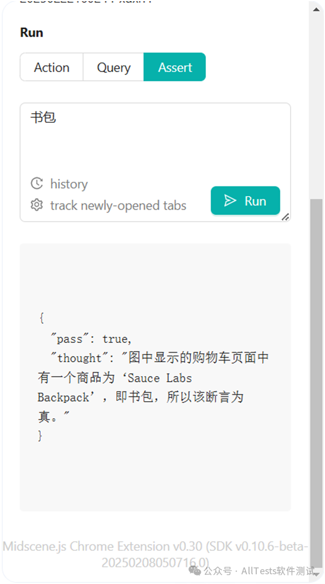Switch to the Action tab
The width and height of the screenshot is (325, 584).
coord(51,67)
